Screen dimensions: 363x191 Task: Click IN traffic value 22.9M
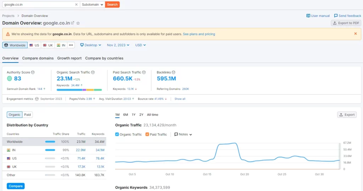click(80, 150)
